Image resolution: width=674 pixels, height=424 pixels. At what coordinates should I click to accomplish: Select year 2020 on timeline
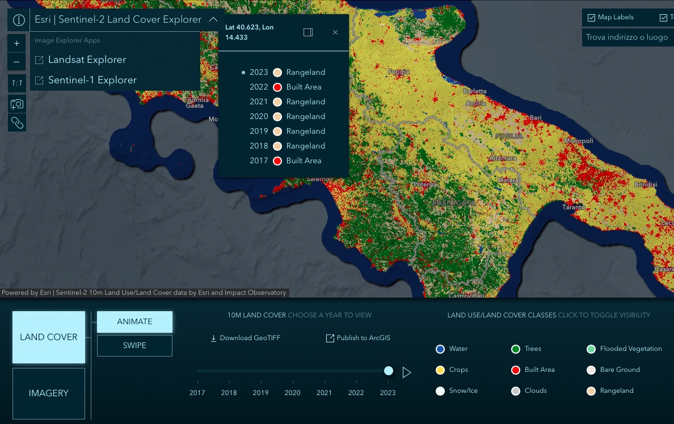click(292, 393)
